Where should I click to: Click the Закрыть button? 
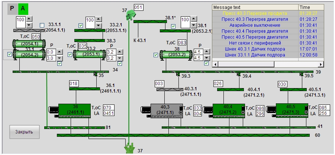point(24,132)
